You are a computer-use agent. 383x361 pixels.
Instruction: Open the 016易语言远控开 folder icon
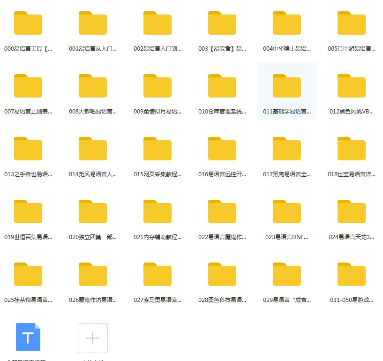click(222, 149)
